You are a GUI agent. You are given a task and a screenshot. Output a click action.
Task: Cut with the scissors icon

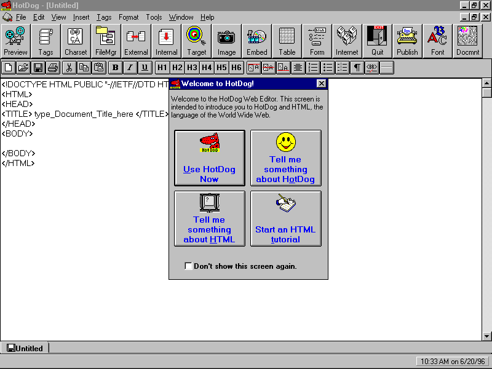click(69, 68)
